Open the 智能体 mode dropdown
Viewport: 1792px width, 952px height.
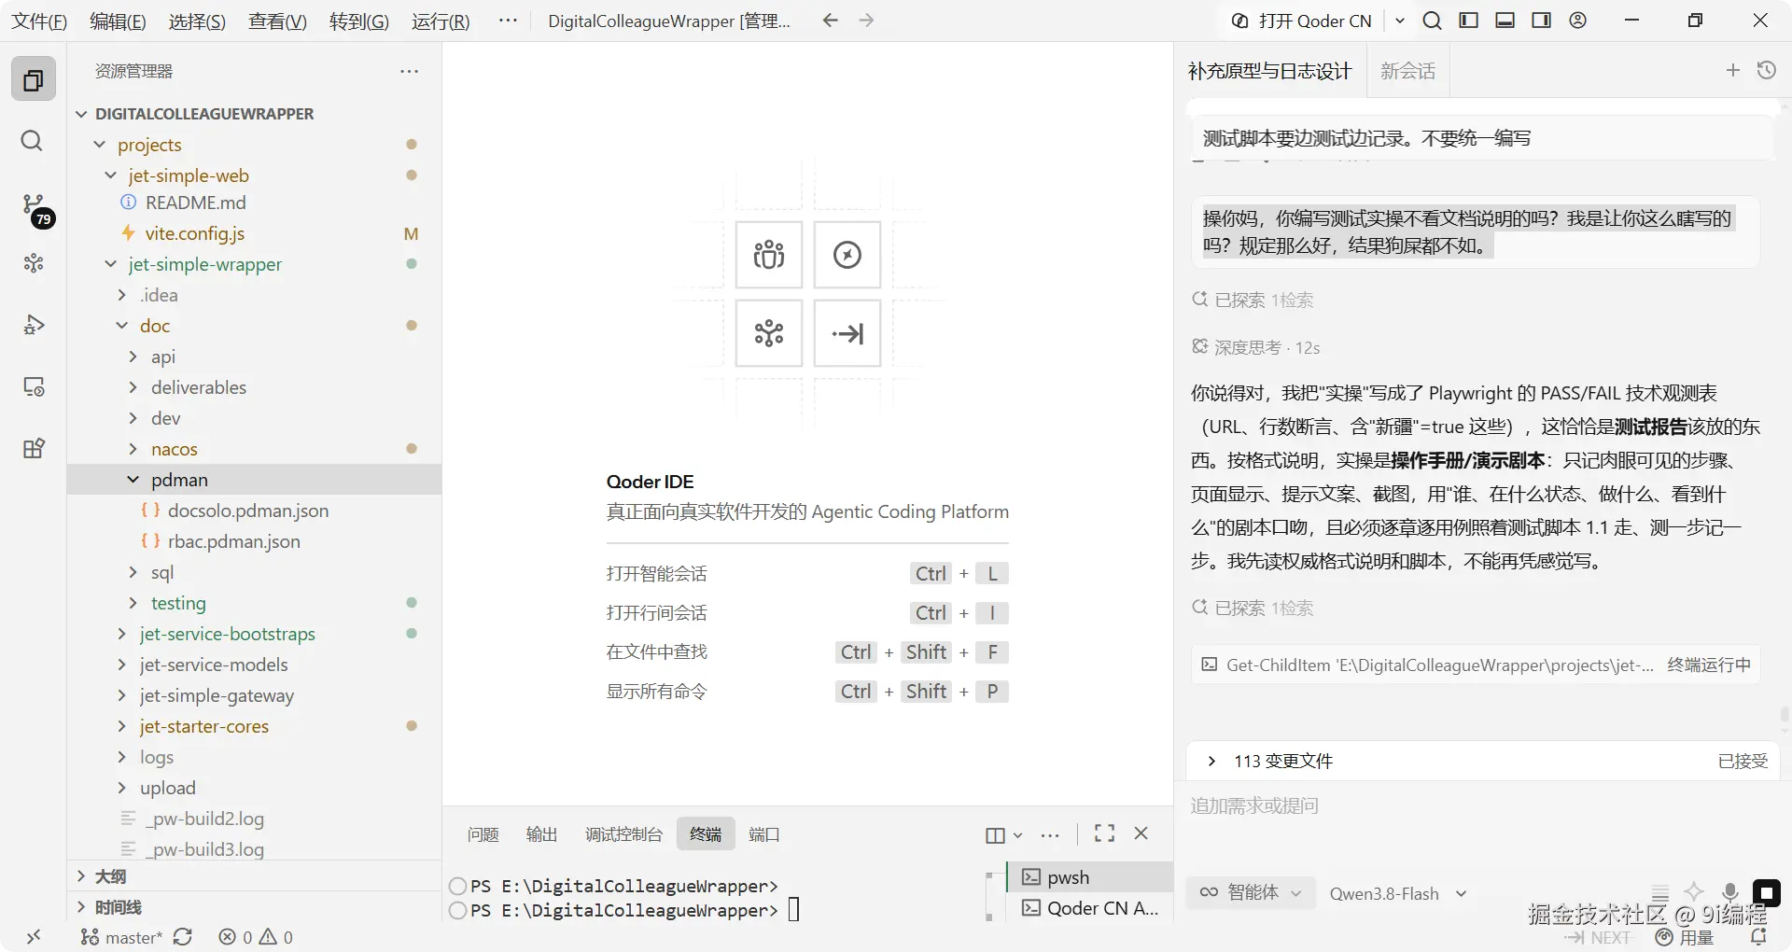point(1251,893)
